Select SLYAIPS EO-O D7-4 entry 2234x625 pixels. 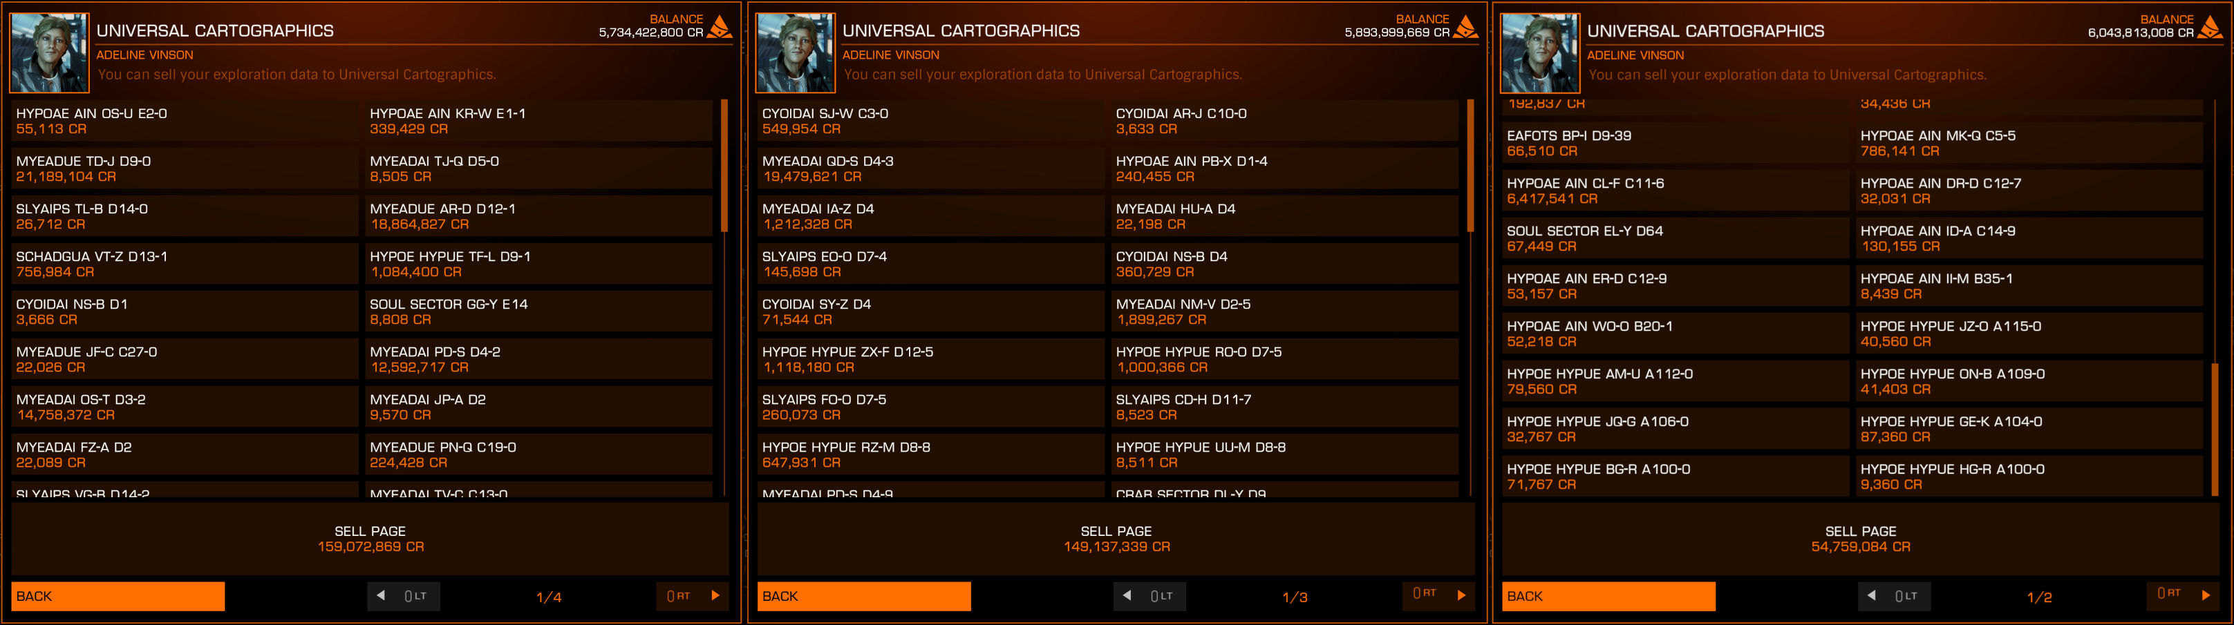click(930, 264)
